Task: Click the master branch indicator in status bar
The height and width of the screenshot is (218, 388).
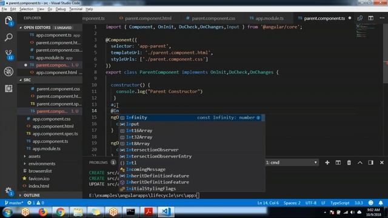Action: [14, 203]
